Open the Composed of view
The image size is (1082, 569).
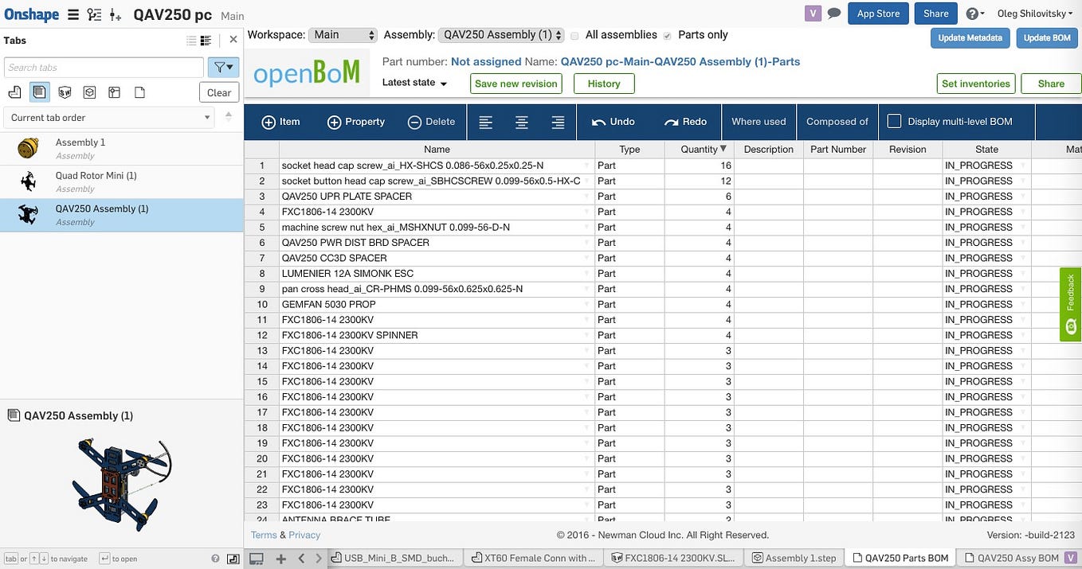pyautogui.click(x=837, y=122)
